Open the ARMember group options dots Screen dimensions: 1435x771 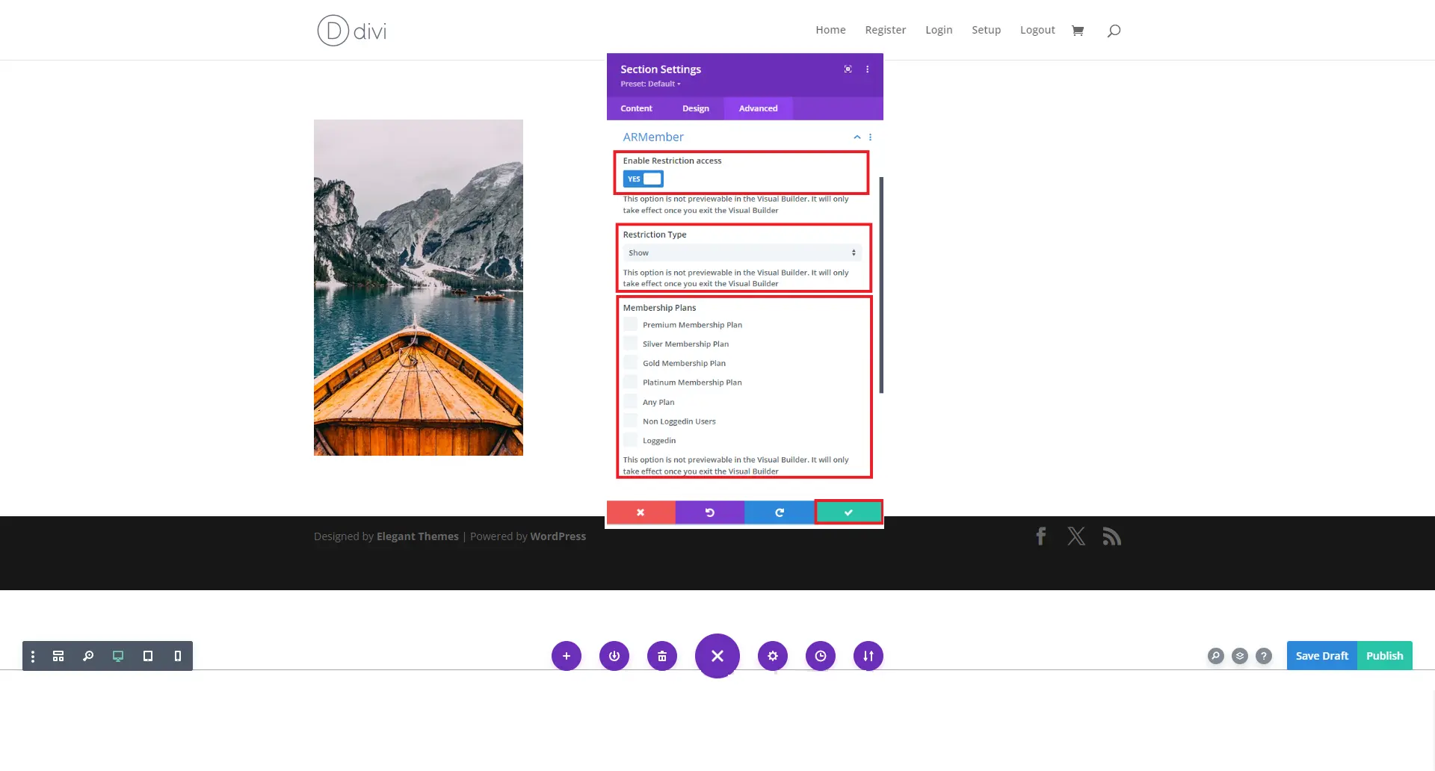pyautogui.click(x=870, y=137)
